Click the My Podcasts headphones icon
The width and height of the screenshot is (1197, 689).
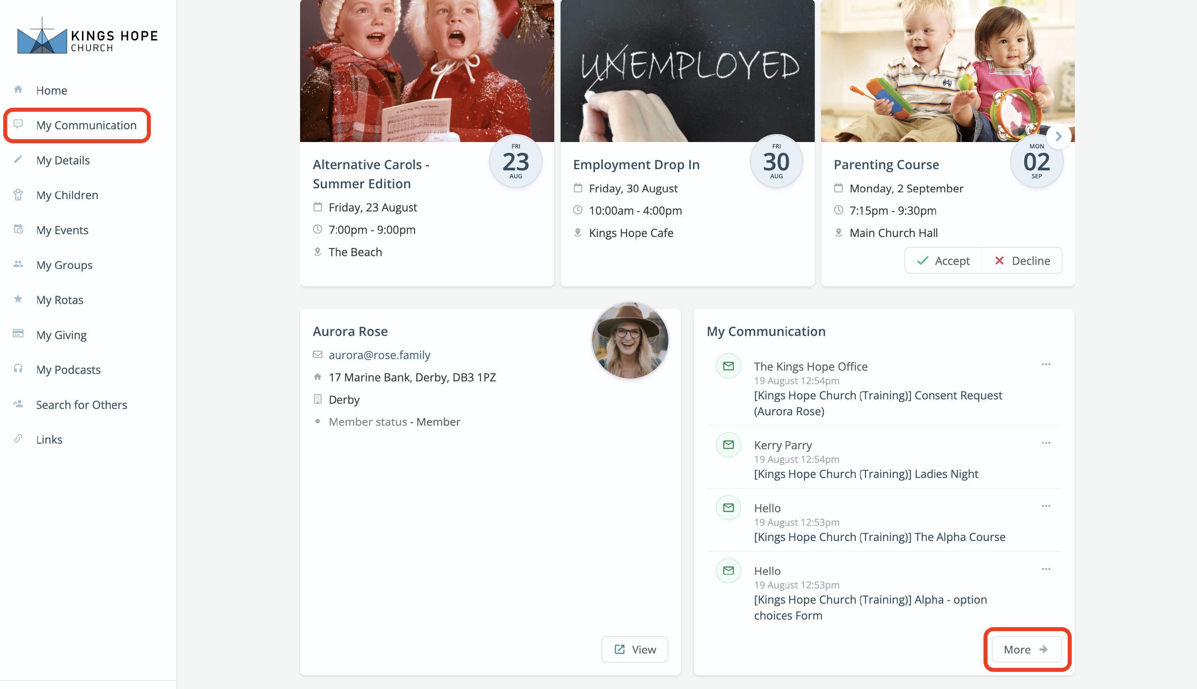18,369
